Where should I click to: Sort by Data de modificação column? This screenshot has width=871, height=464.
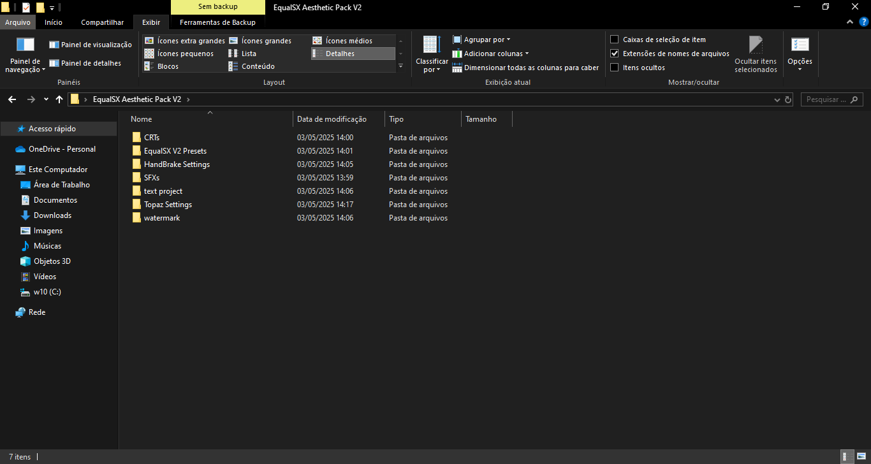(x=339, y=119)
